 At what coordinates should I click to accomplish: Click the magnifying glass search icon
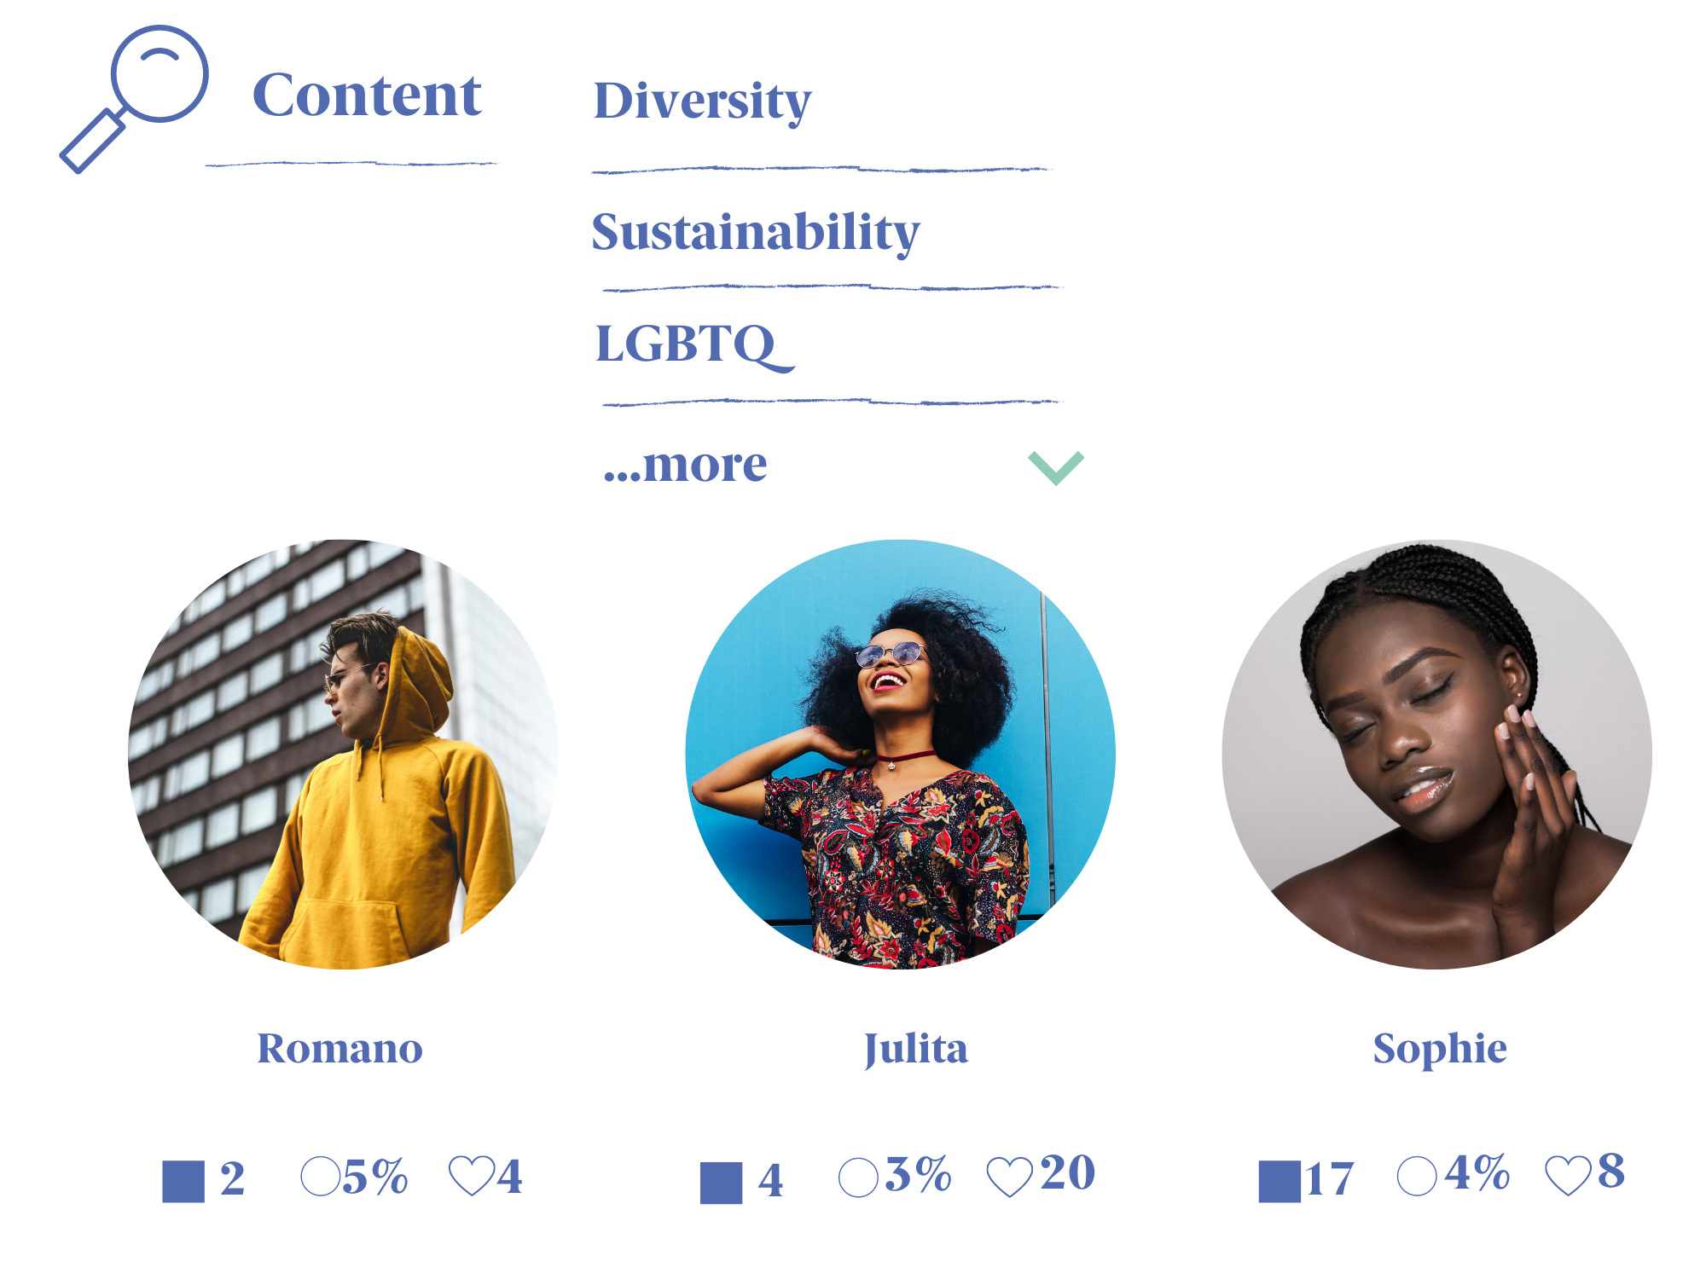[x=136, y=98]
